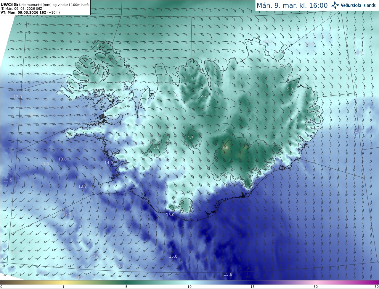
Task: Click the 30 tick label on the colorbar
Action: (x=316, y=287)
